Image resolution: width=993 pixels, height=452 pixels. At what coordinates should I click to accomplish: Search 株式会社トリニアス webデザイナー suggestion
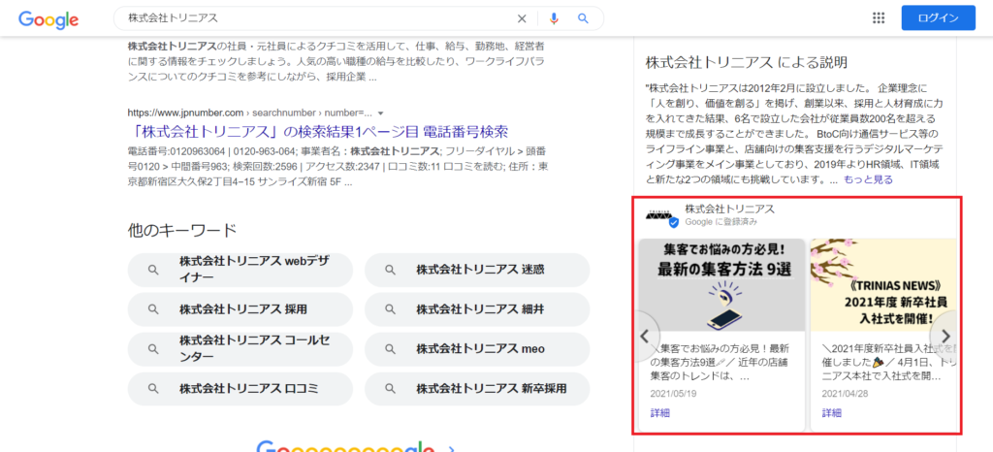point(240,270)
